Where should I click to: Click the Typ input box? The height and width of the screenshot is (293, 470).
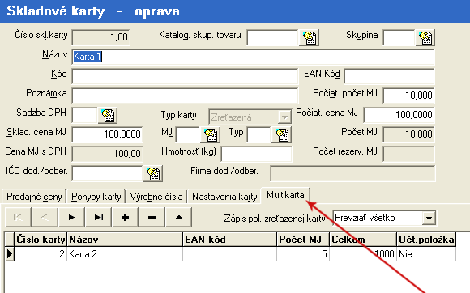point(258,134)
